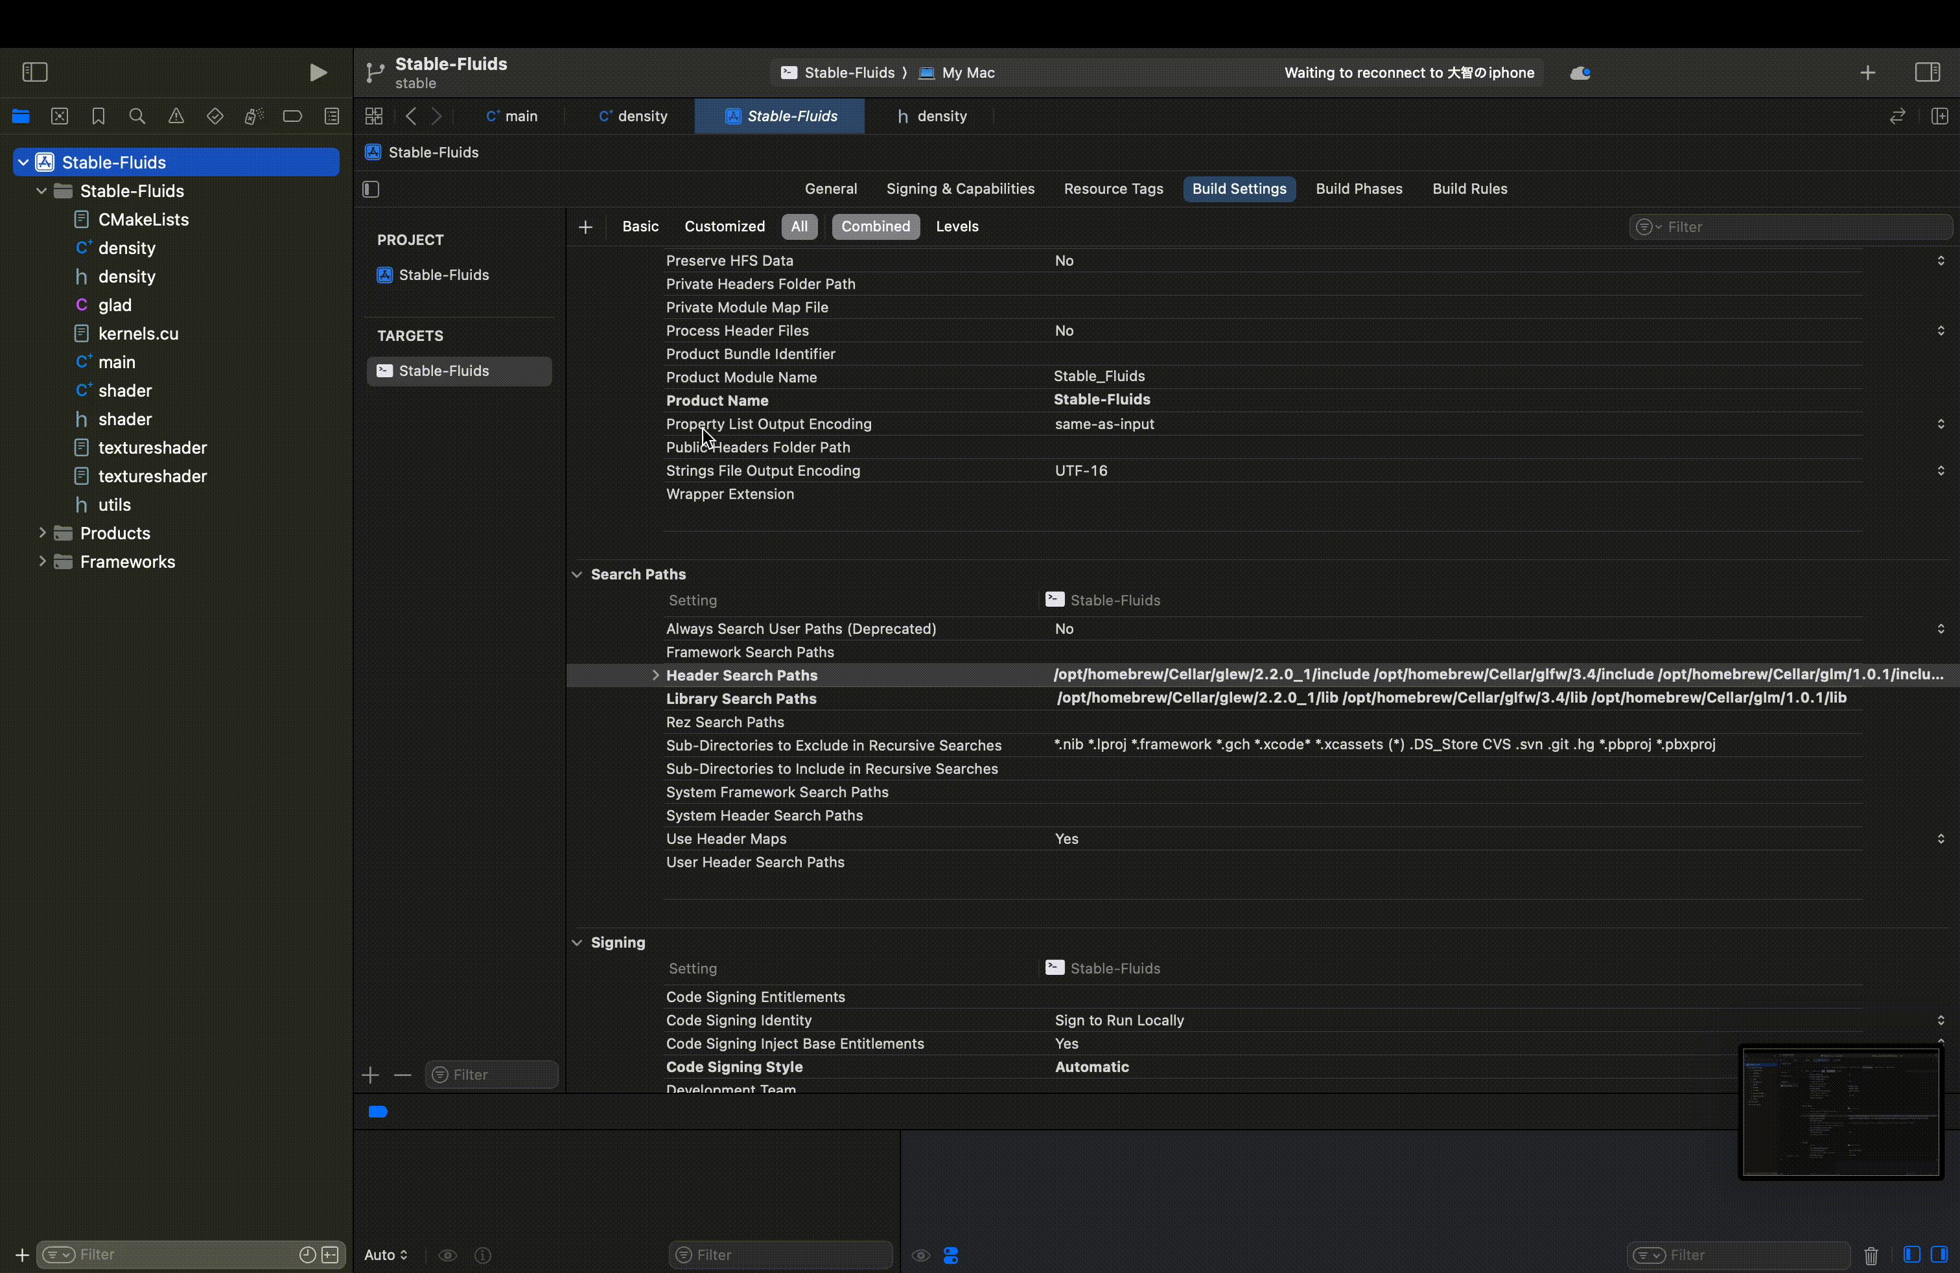Open the source control navigator icon

pyautogui.click(x=59, y=116)
